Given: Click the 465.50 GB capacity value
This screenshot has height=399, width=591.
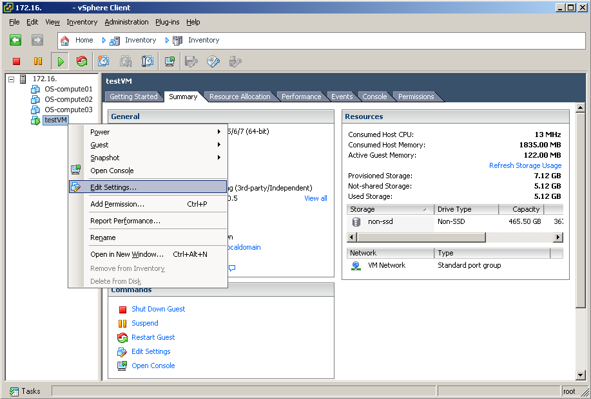Looking at the screenshot, I should point(525,222).
